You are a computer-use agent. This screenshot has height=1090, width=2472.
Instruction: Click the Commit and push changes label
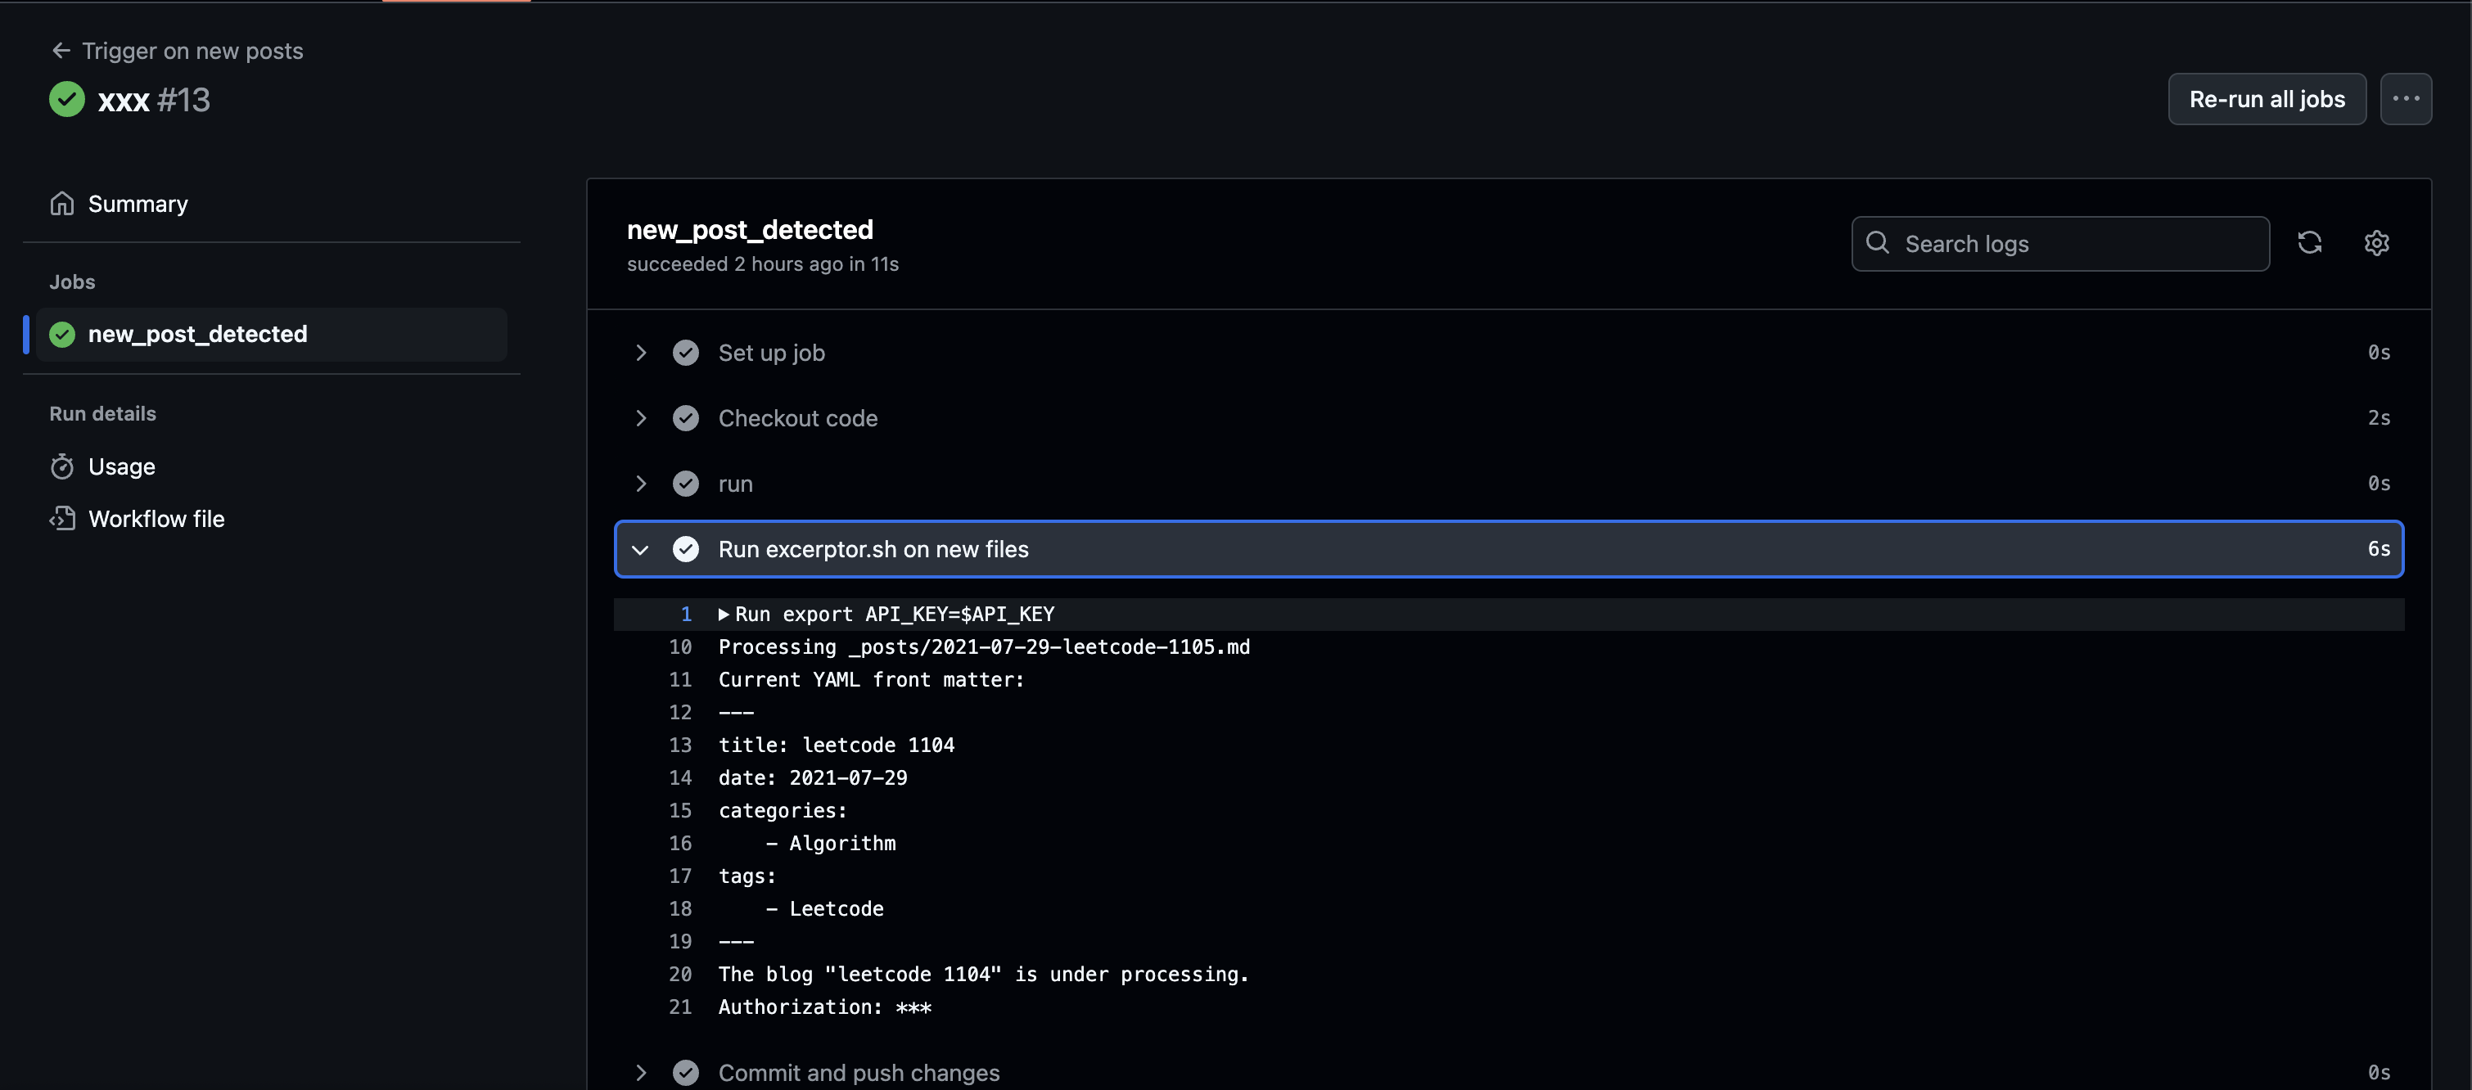coord(859,1073)
